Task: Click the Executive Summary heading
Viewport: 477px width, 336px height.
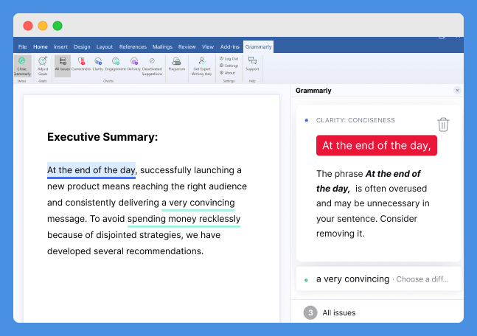Action: coord(102,137)
